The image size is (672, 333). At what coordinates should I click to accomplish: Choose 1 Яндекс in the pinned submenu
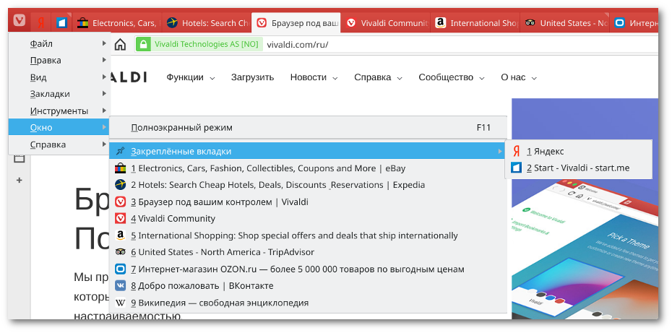point(579,151)
